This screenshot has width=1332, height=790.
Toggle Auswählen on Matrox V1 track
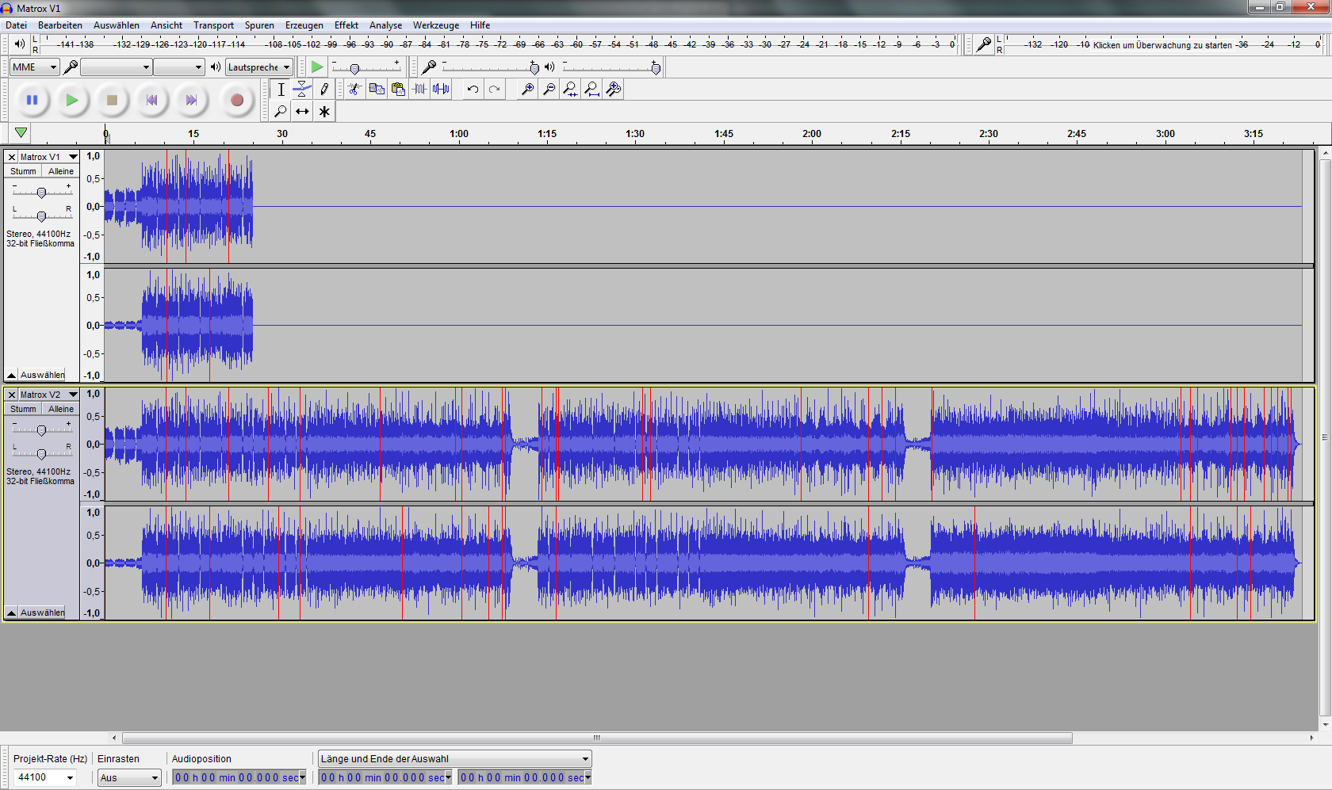coord(42,375)
